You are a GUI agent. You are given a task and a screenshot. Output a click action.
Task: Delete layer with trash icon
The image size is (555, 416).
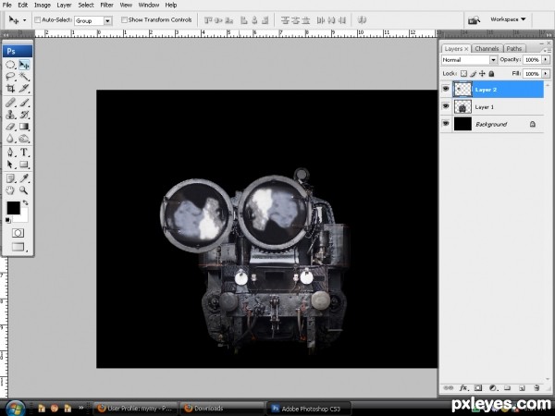pos(536,388)
